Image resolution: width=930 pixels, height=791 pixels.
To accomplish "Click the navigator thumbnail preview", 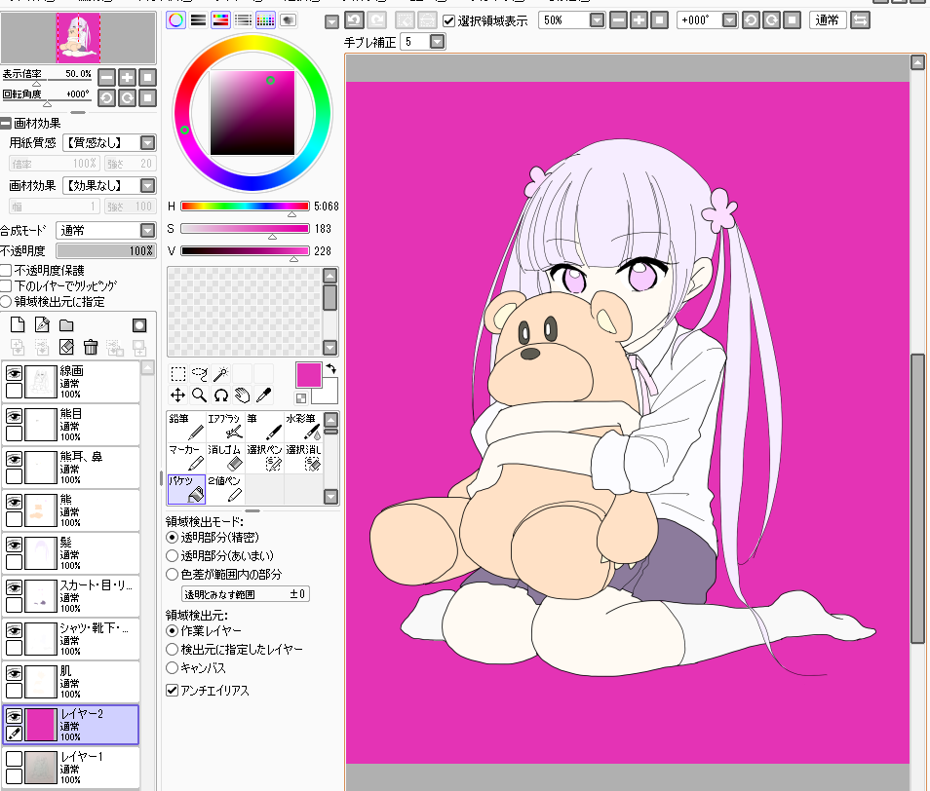I will pyautogui.click(x=78, y=37).
